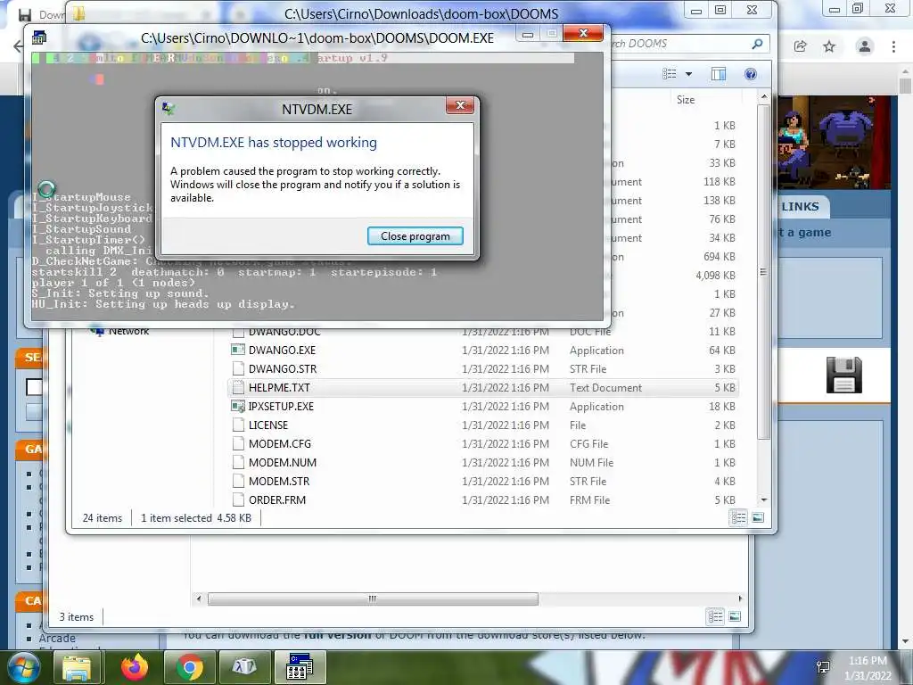Click the network tray icon
Image resolution: width=913 pixels, height=685 pixels.
pos(823,667)
